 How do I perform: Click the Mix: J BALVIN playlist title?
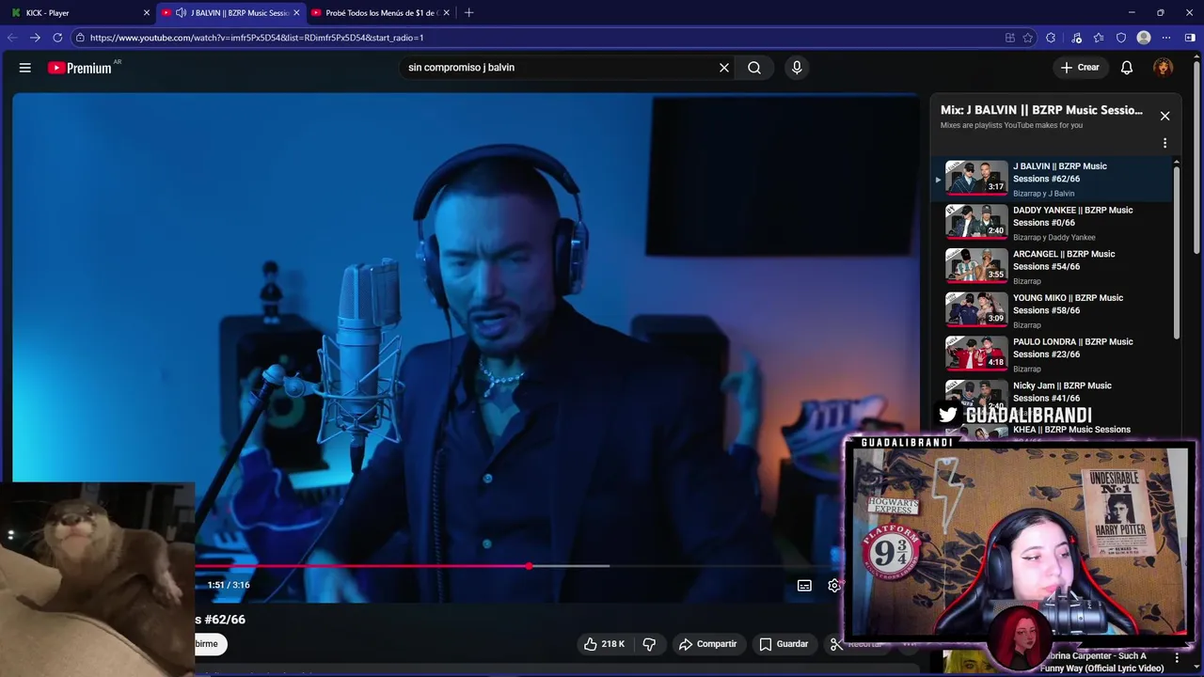pyautogui.click(x=1041, y=110)
